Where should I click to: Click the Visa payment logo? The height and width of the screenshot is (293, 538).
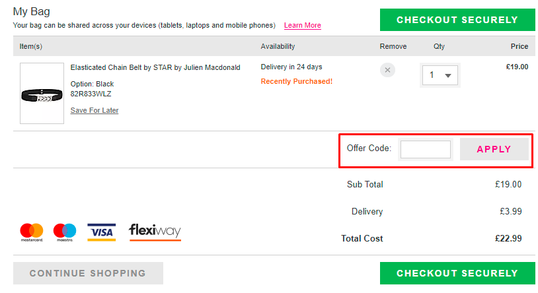101,232
